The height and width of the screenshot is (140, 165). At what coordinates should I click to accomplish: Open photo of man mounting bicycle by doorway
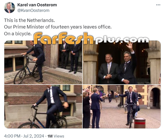(43, 62)
